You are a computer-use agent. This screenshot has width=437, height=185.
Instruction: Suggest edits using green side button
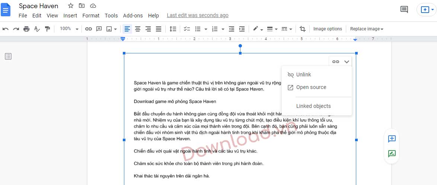coord(392,153)
